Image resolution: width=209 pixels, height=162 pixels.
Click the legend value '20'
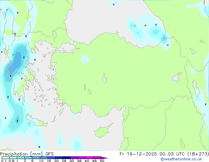[x=56, y=161]
